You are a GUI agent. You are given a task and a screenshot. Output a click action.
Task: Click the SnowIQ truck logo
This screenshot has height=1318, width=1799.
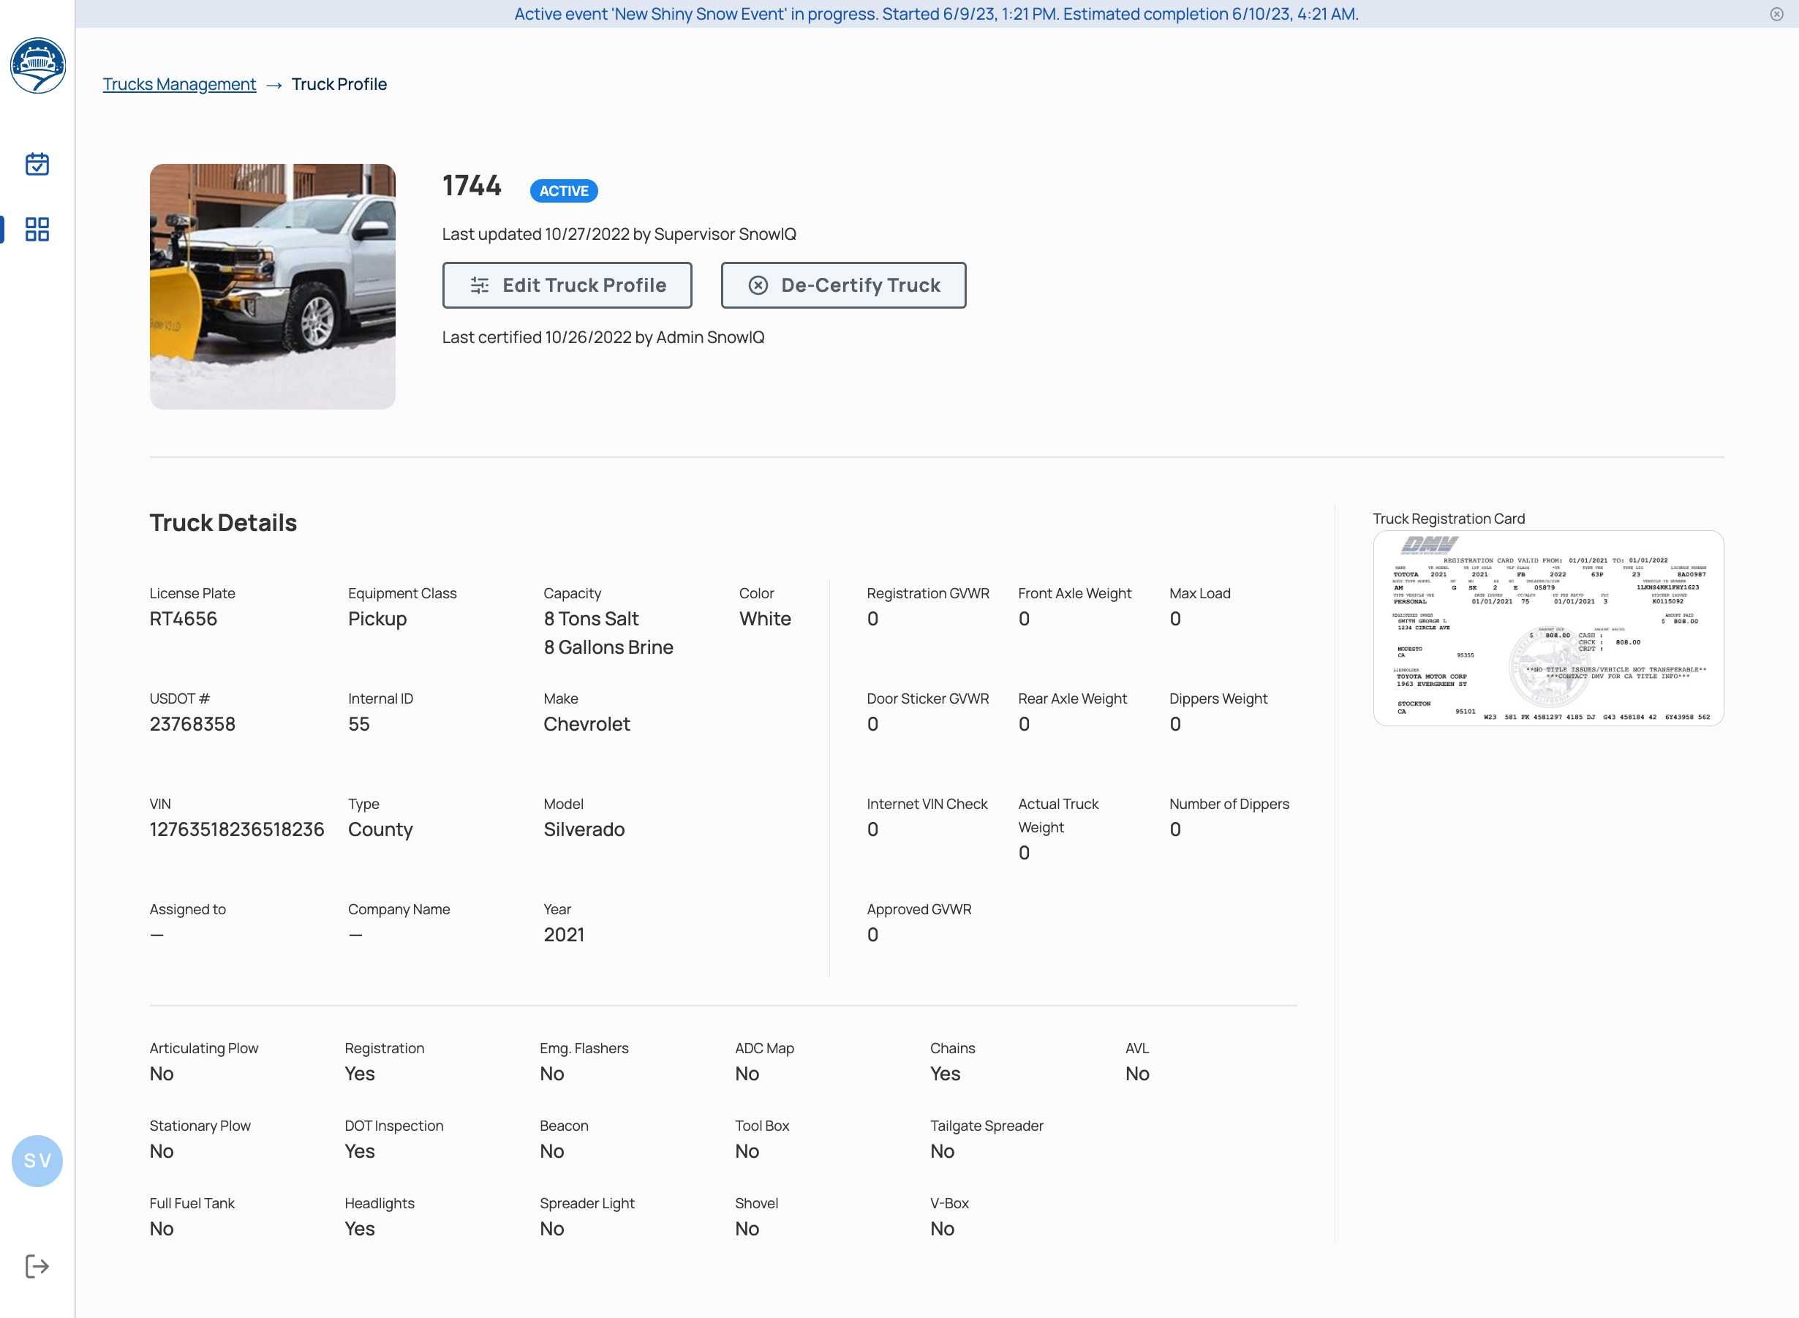pyautogui.click(x=37, y=64)
